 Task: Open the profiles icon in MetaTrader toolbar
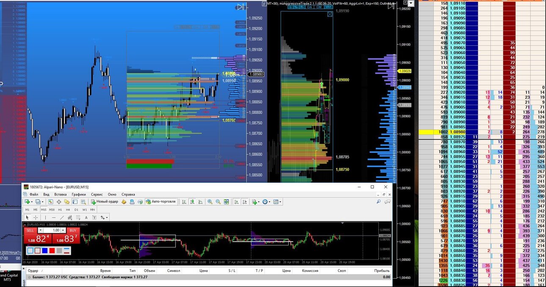pos(37,201)
